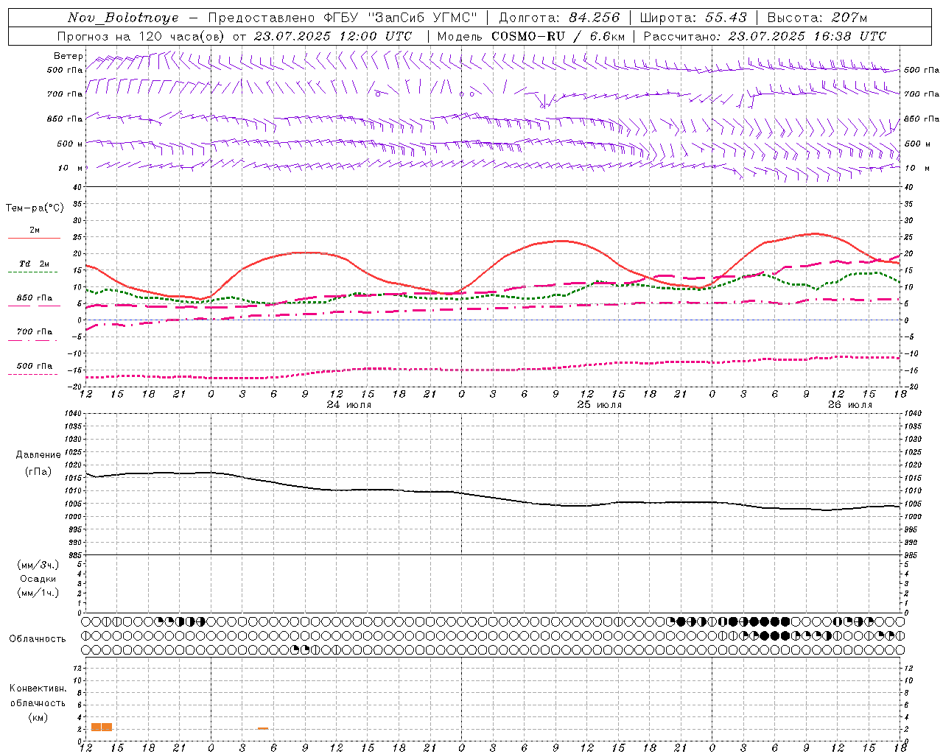The height and width of the screenshot is (754, 943).
Task: Click the latitude value 55.43
Action: coord(726,18)
